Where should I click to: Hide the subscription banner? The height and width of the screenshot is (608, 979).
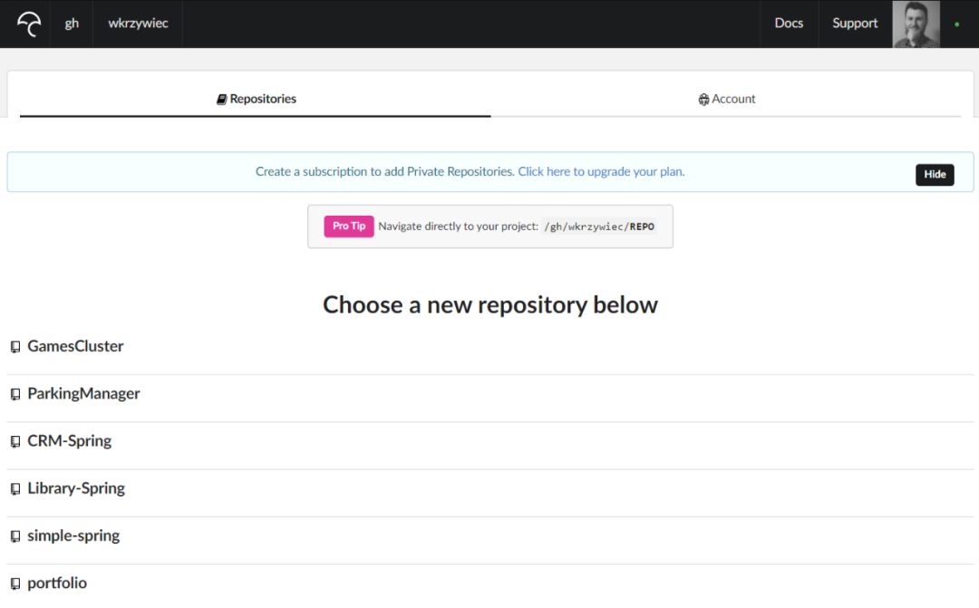click(x=935, y=175)
